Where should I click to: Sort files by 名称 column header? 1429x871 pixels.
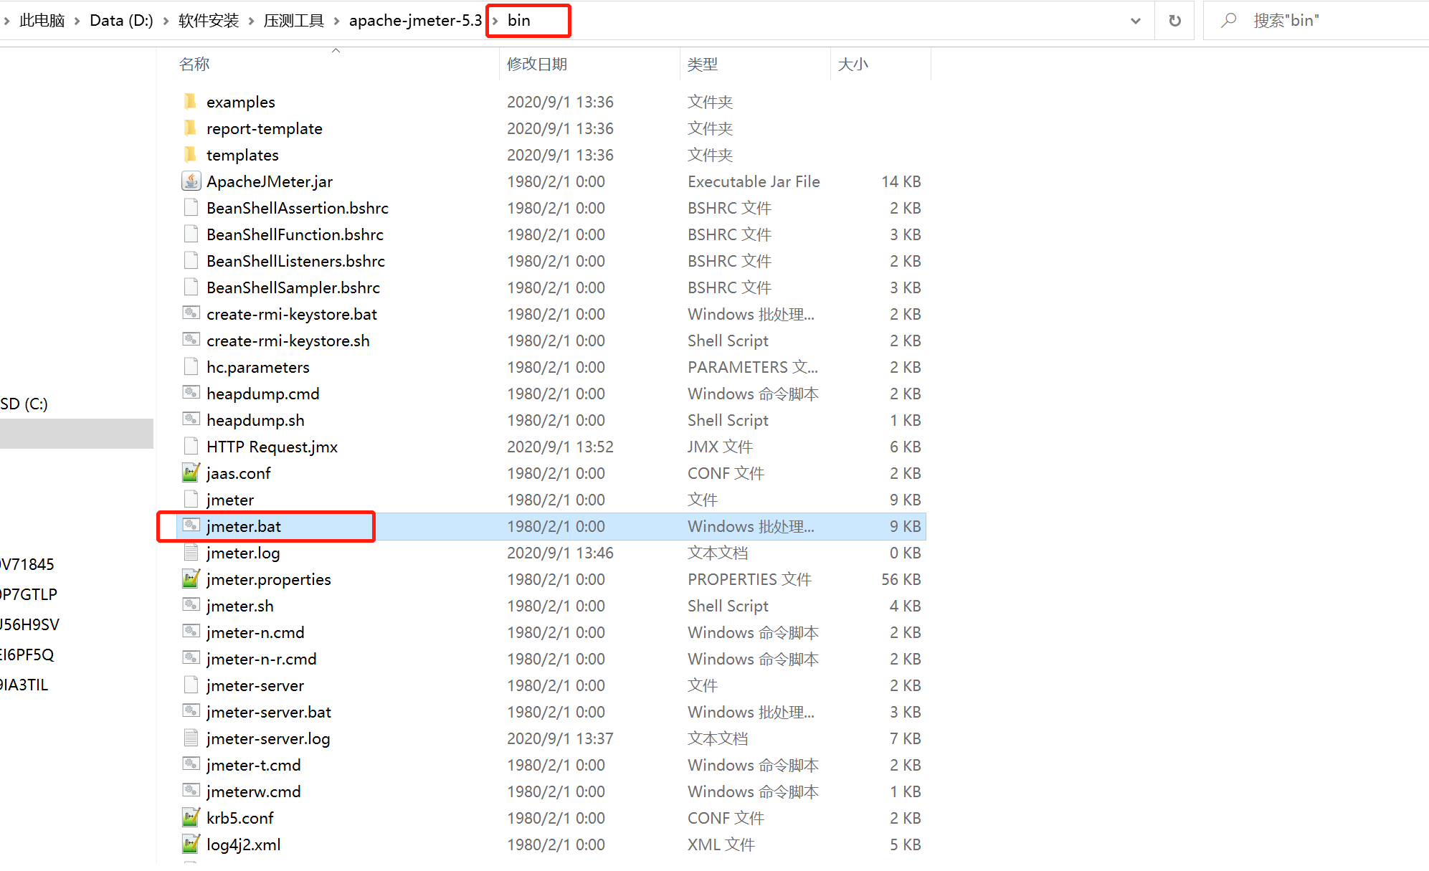tap(194, 65)
